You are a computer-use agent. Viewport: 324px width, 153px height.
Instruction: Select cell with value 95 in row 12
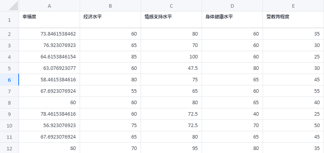click(171, 148)
